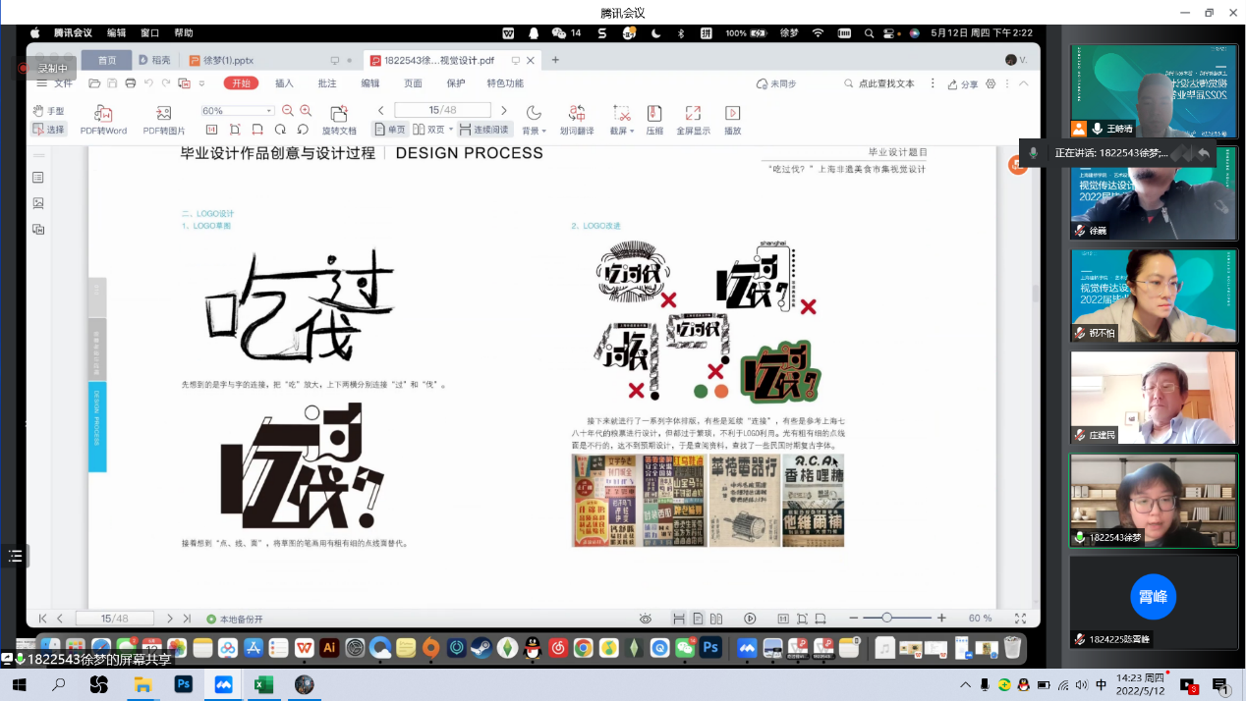Open 旋转文档 rotate document tool
Viewport: 1246px width, 701px height.
339,120
